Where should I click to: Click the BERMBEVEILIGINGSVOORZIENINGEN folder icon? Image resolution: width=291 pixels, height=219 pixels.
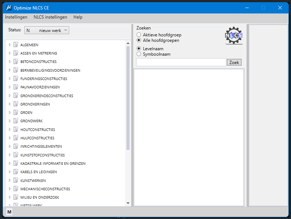[16, 70]
